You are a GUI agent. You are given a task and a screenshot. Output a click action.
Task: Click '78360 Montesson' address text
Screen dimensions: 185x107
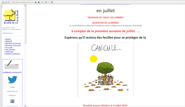[x=8, y=33]
